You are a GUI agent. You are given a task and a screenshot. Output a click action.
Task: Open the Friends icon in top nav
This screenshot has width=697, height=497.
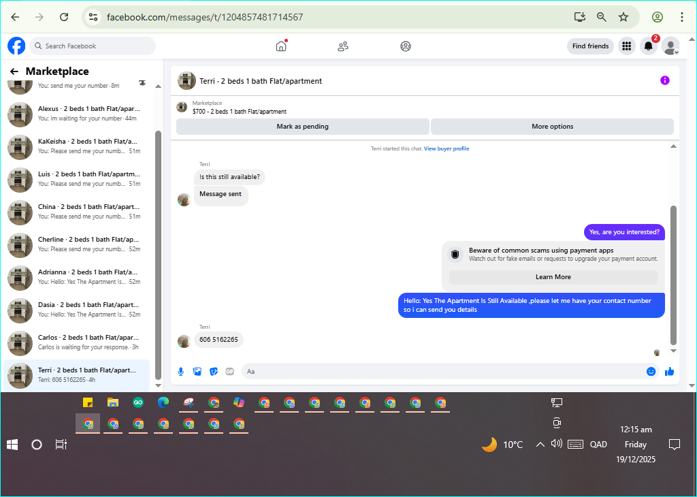[x=343, y=46]
